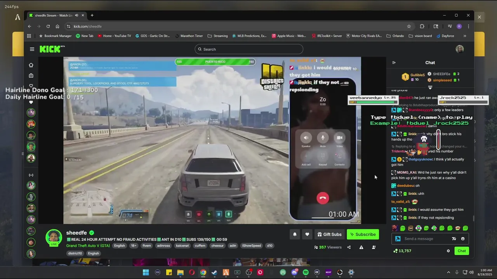The width and height of the screenshot is (497, 279).
Task: Open chat settings gear icon
Action: coord(448,251)
